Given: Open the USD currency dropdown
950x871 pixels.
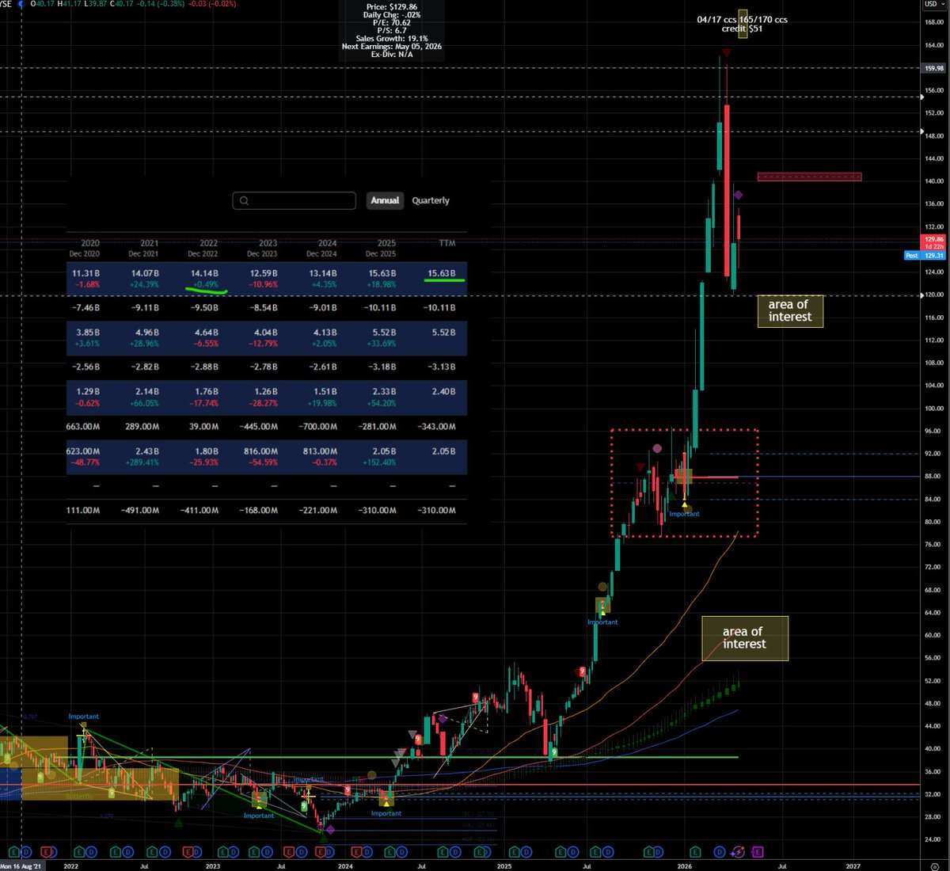Looking at the screenshot, I should (933, 4).
